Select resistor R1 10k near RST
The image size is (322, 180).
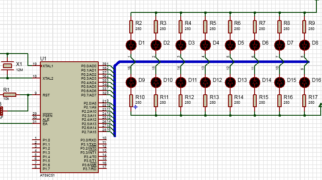(9, 95)
